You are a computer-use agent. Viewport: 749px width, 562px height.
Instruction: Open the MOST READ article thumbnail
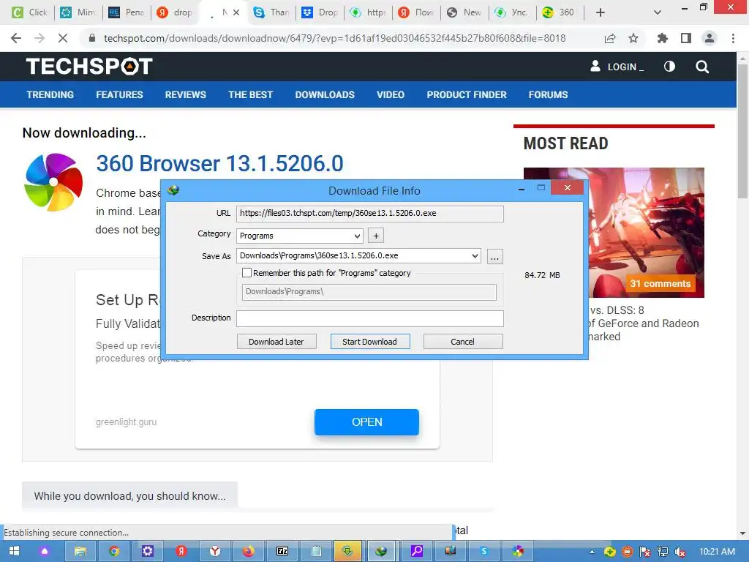[614, 232]
